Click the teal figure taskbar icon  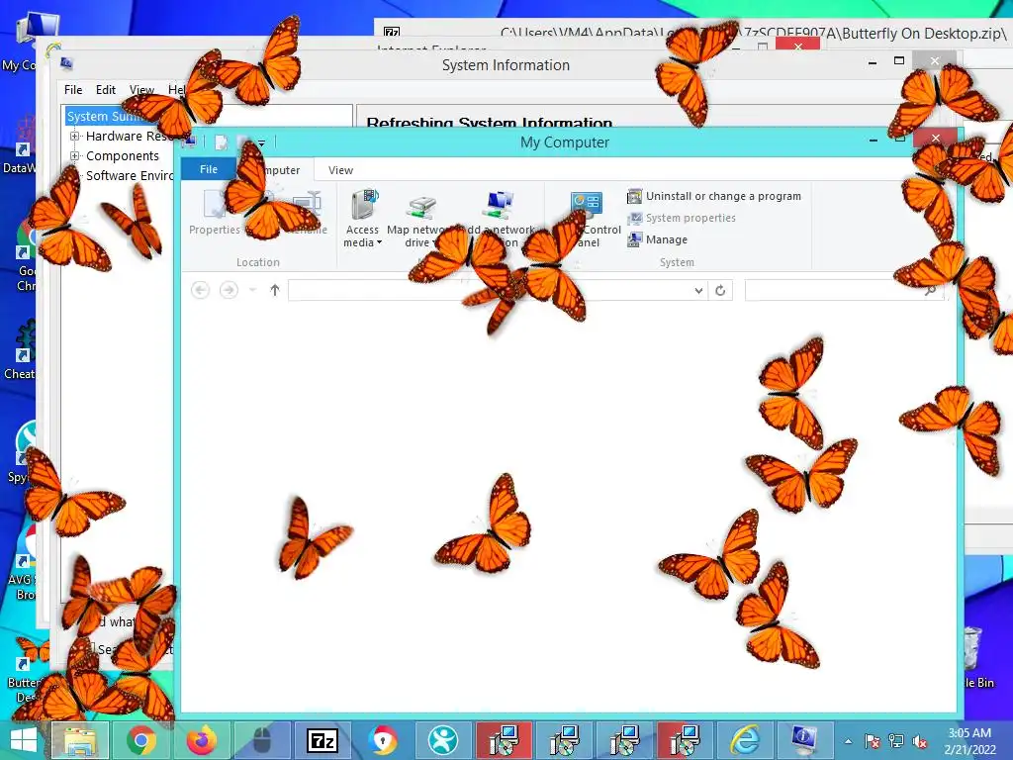(x=443, y=740)
